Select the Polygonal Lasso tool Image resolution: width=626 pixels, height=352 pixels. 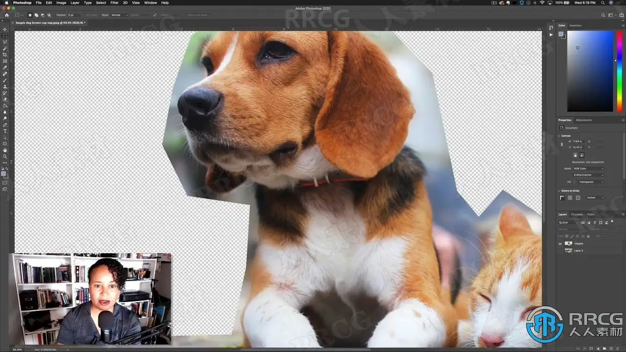coord(5,42)
